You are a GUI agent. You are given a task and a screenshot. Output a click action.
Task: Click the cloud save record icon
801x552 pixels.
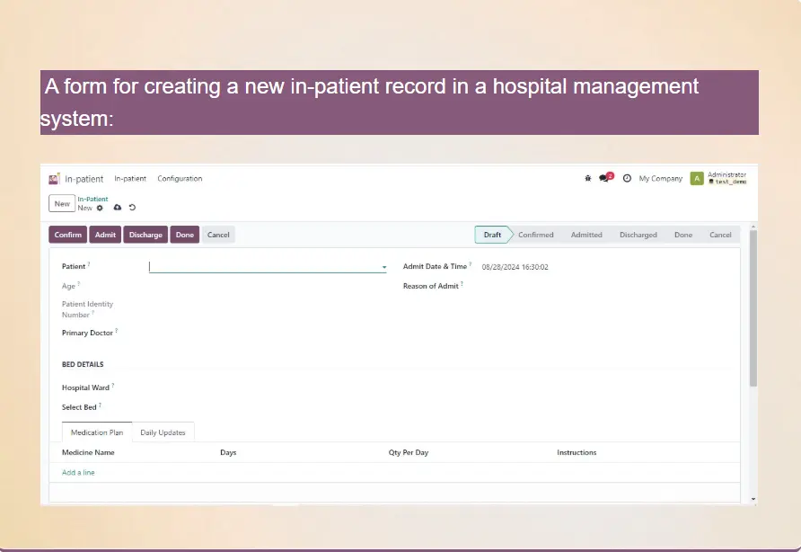(117, 208)
